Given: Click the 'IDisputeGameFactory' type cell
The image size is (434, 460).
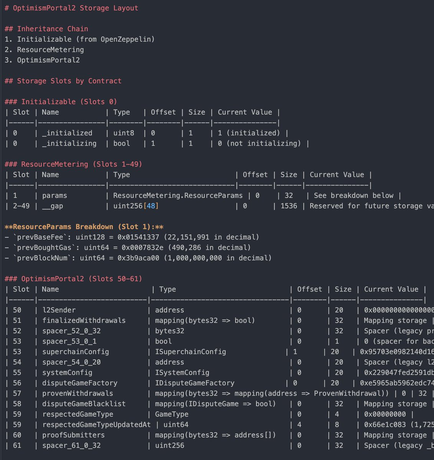Looking at the screenshot, I should click(x=195, y=383).
